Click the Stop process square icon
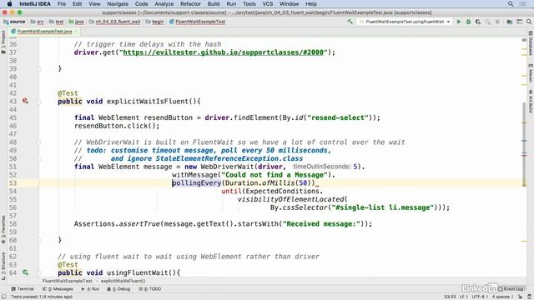 coord(497,22)
